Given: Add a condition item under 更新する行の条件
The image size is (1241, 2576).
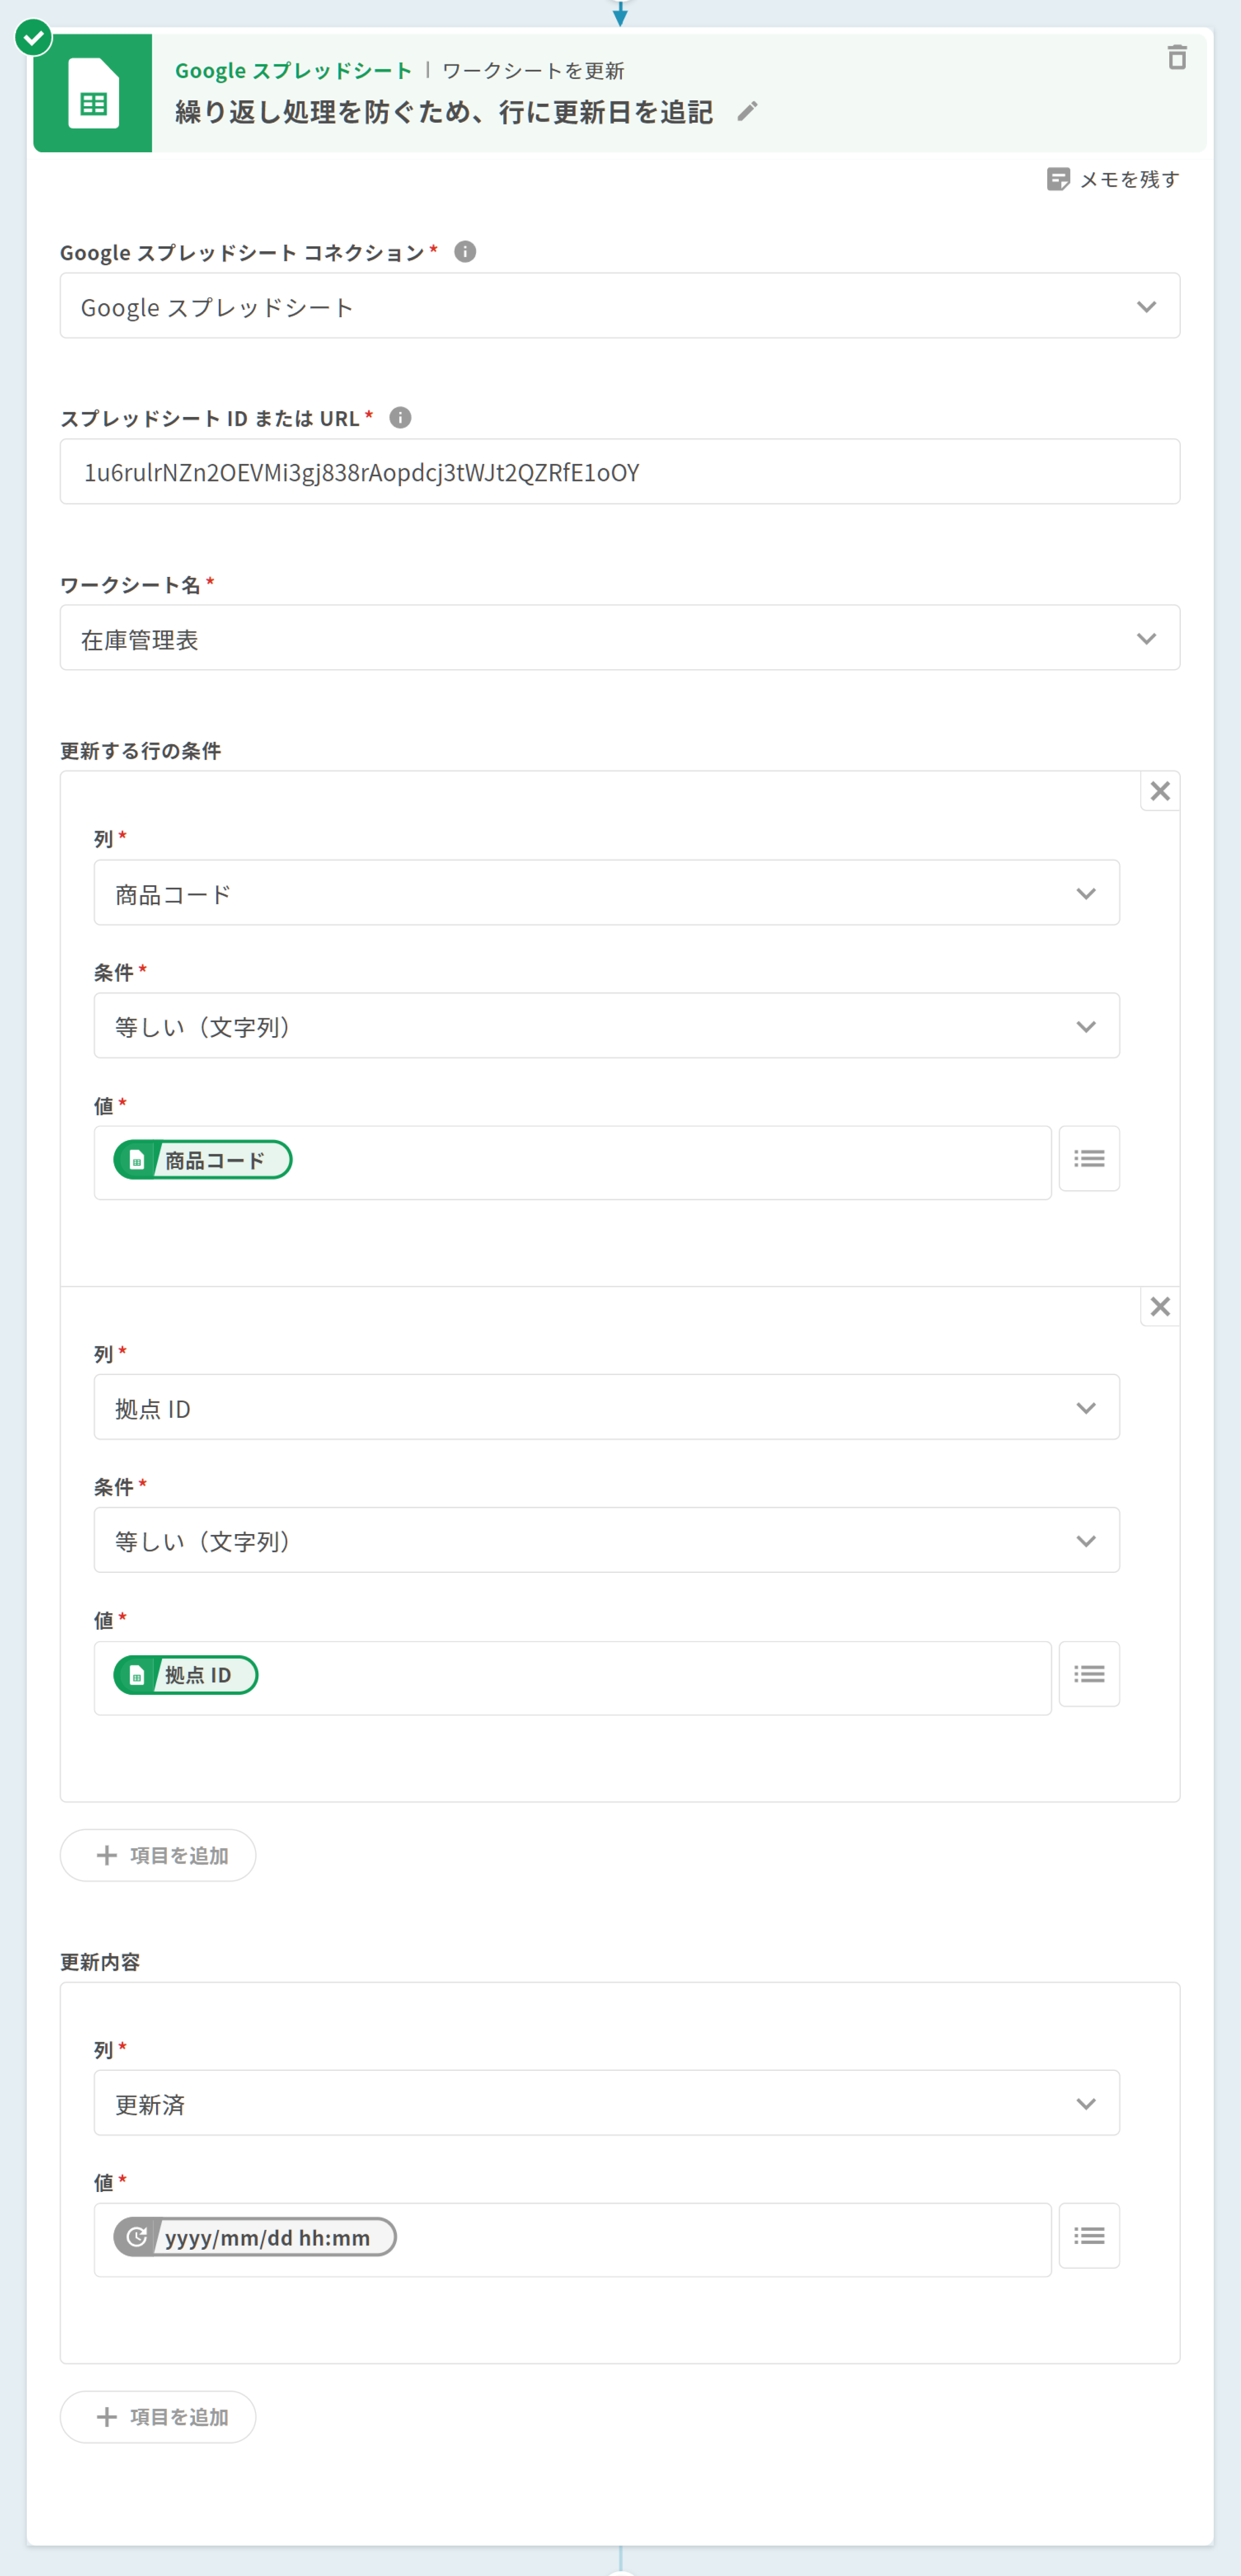Looking at the screenshot, I should coord(158,1855).
